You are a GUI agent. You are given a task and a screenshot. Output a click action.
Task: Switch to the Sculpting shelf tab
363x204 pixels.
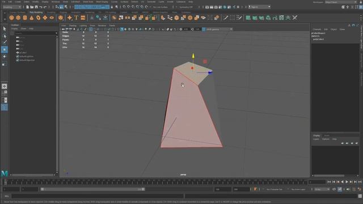tap(51, 12)
